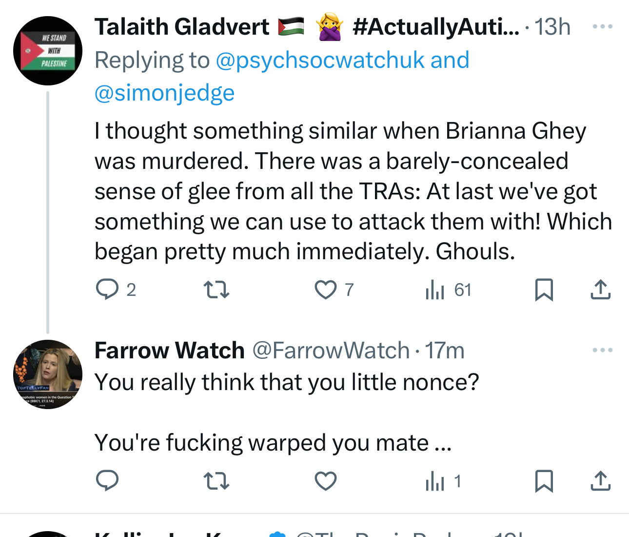Screen dimensions: 629x537
Task: Open @psychsocwatchuk profile link
Action: tap(320, 60)
